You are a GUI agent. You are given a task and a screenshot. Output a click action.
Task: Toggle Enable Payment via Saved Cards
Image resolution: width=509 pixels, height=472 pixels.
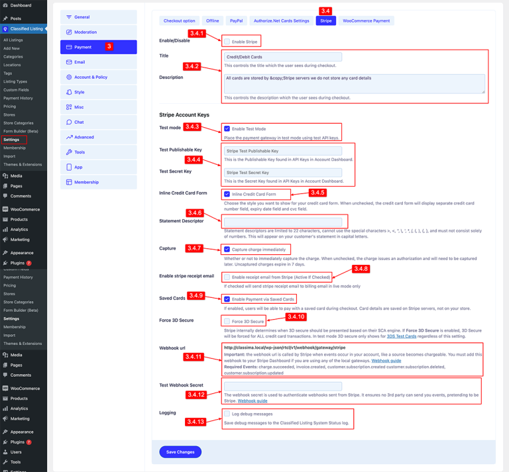click(227, 299)
